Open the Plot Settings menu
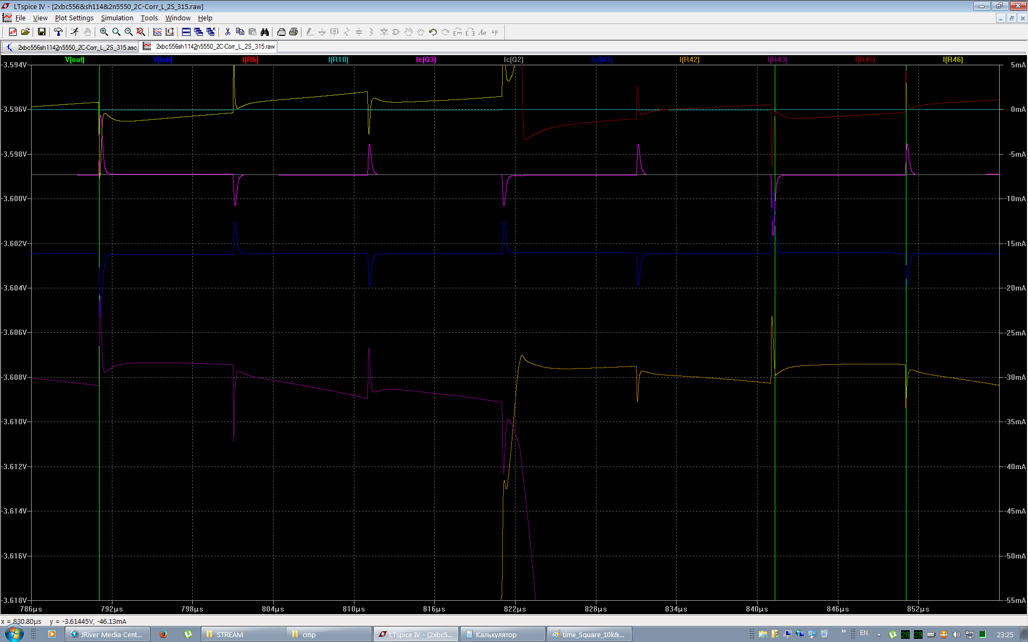 tap(74, 18)
